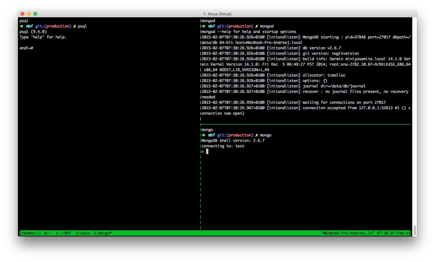Click the yellow minimize window button
Screen dimensions: 435x262
click(x=29, y=14)
